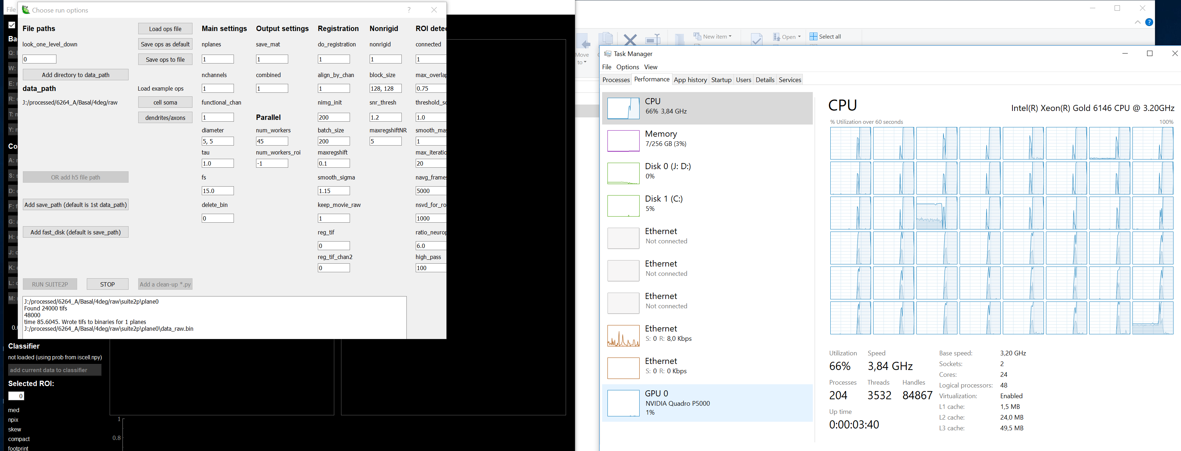Click the Selected ROI white number box
Image resolution: width=1181 pixels, height=451 pixels.
[16, 396]
